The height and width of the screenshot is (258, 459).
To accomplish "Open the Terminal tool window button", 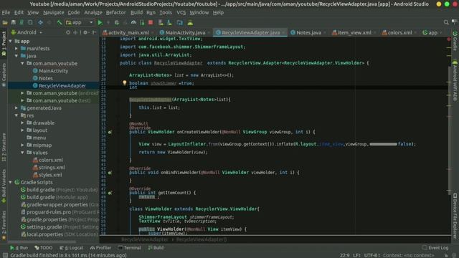I will (x=129, y=248).
